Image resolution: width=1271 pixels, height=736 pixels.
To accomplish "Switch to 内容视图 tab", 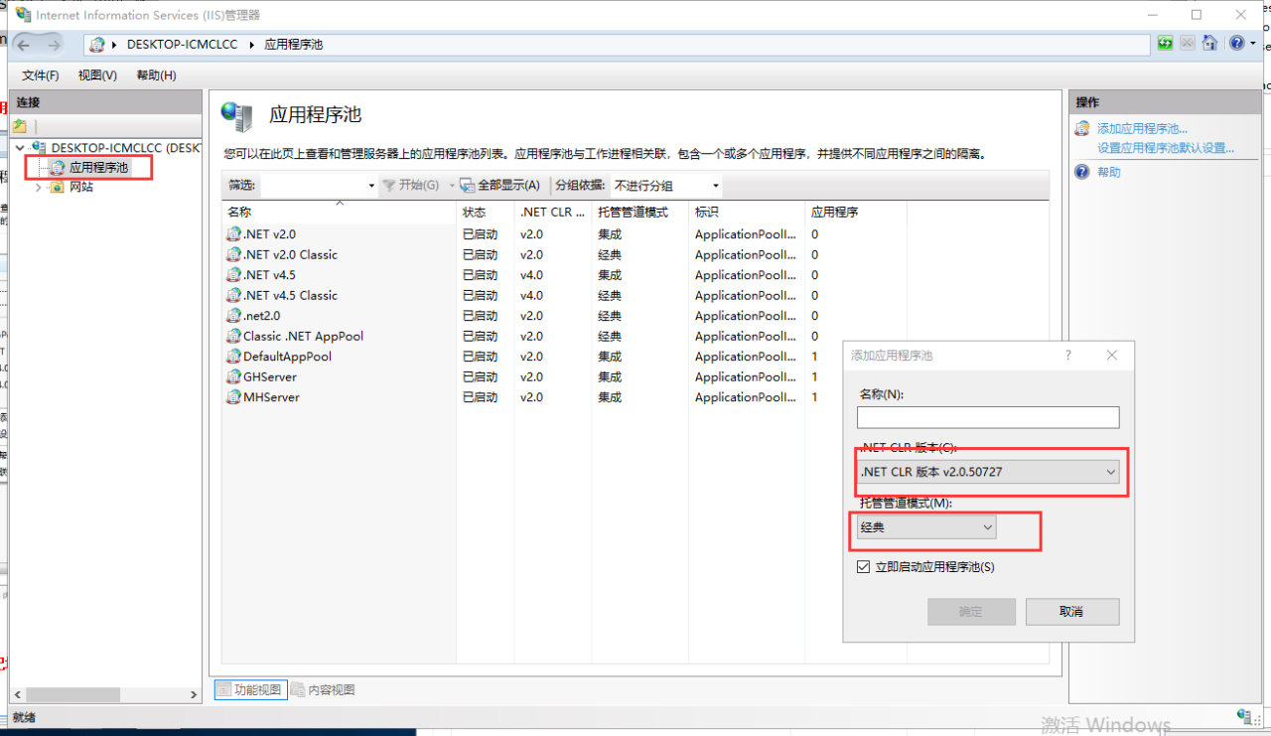I will (323, 689).
